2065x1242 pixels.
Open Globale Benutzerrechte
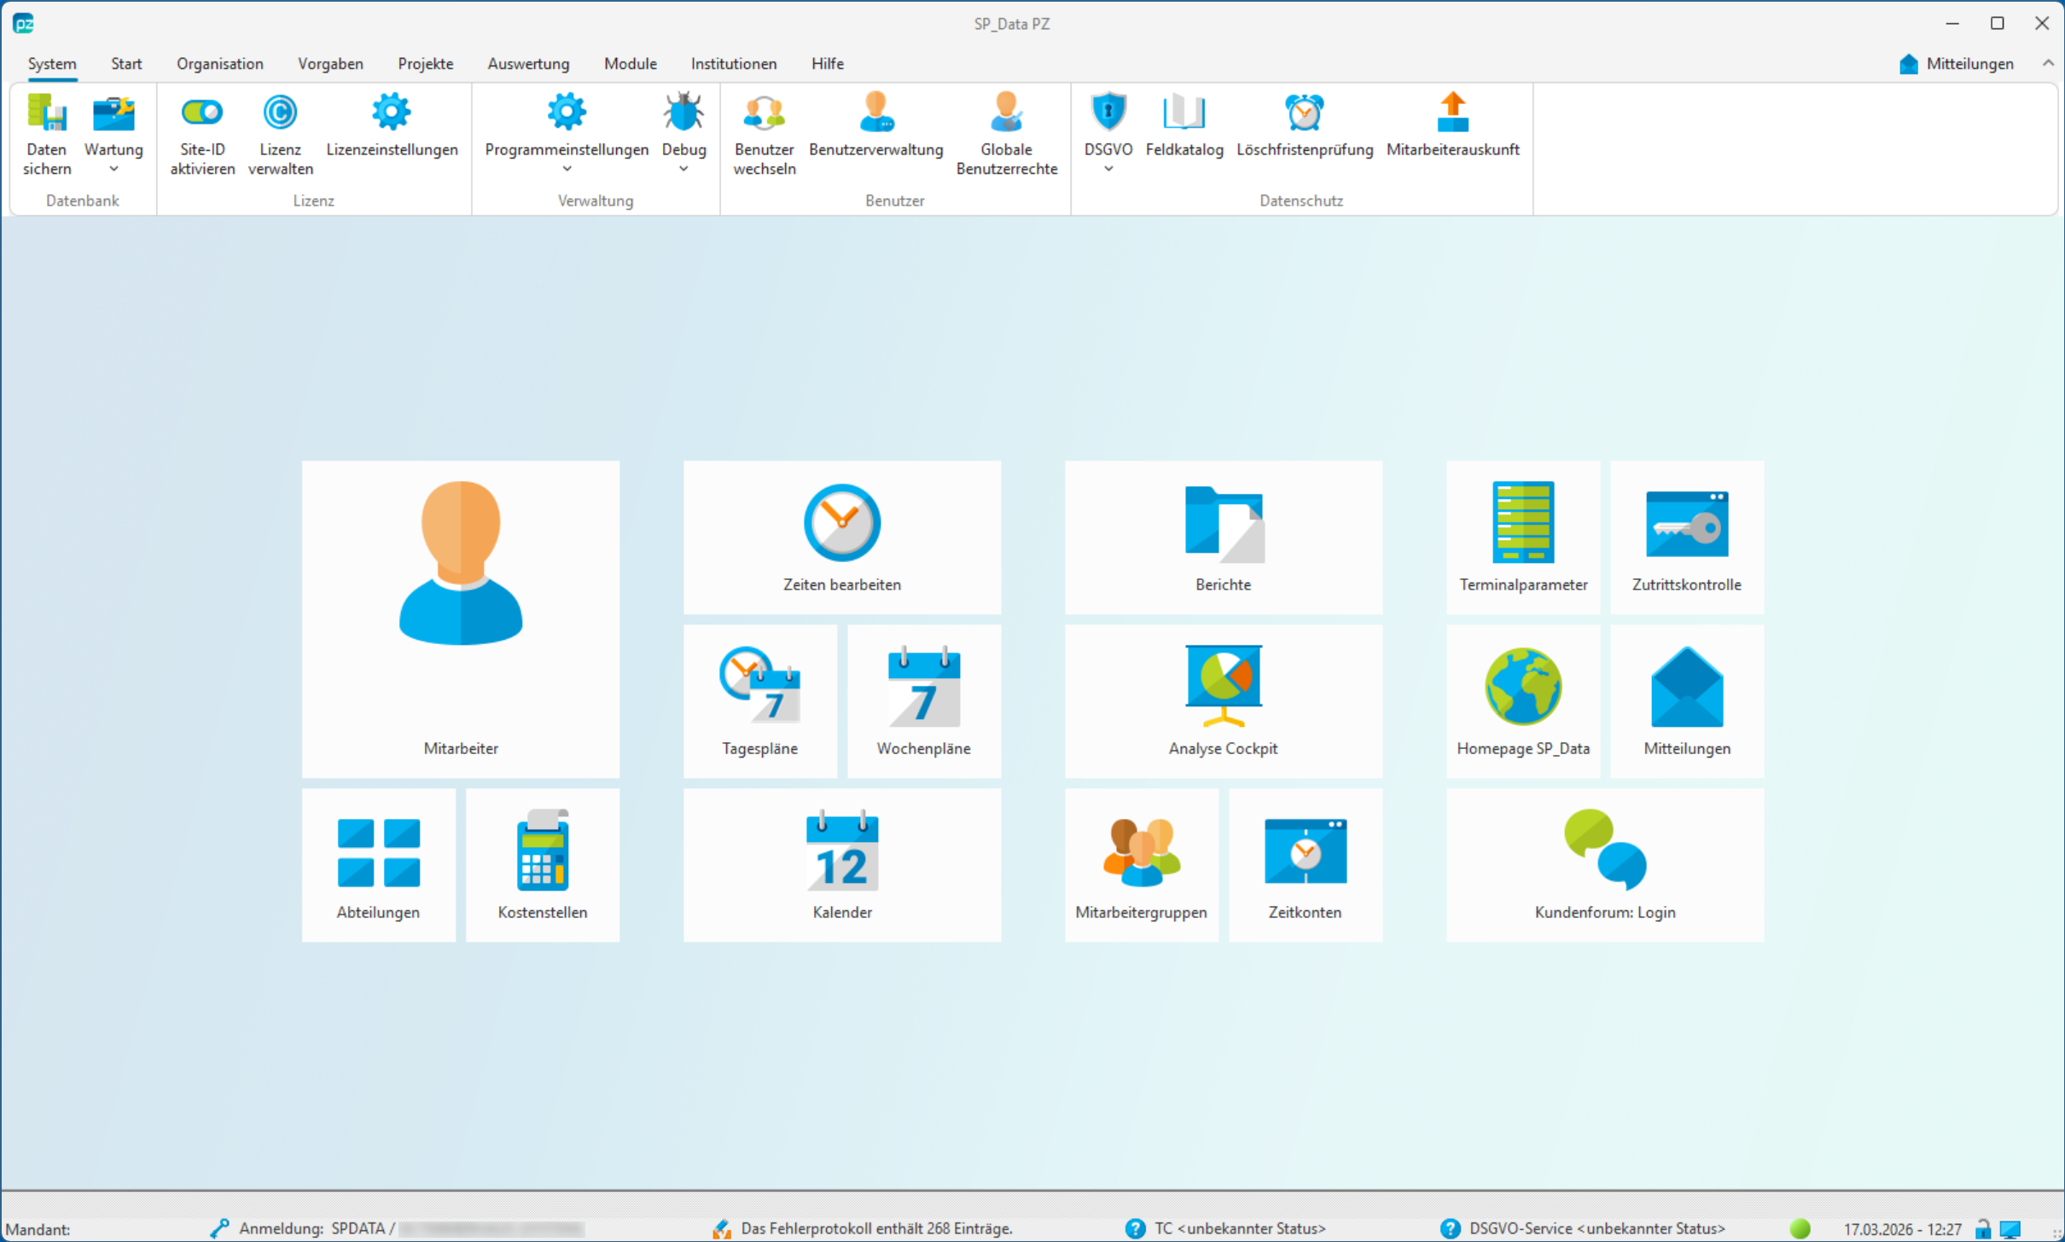point(1006,113)
